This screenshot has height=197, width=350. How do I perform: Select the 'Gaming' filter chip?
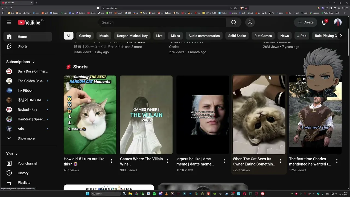pos(85,36)
